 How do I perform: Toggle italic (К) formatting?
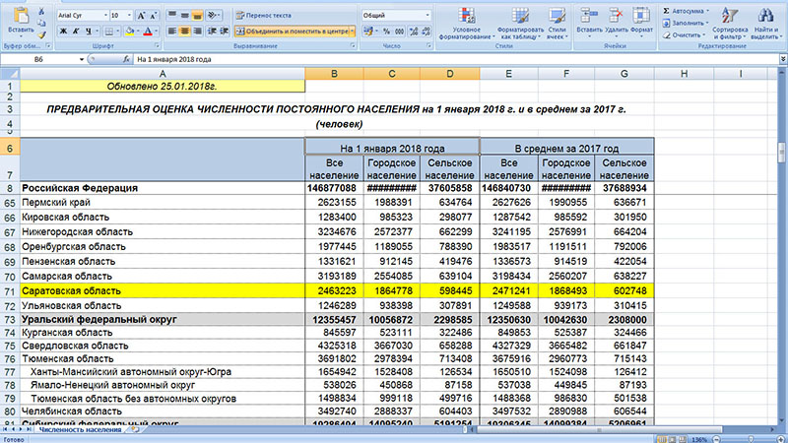74,32
